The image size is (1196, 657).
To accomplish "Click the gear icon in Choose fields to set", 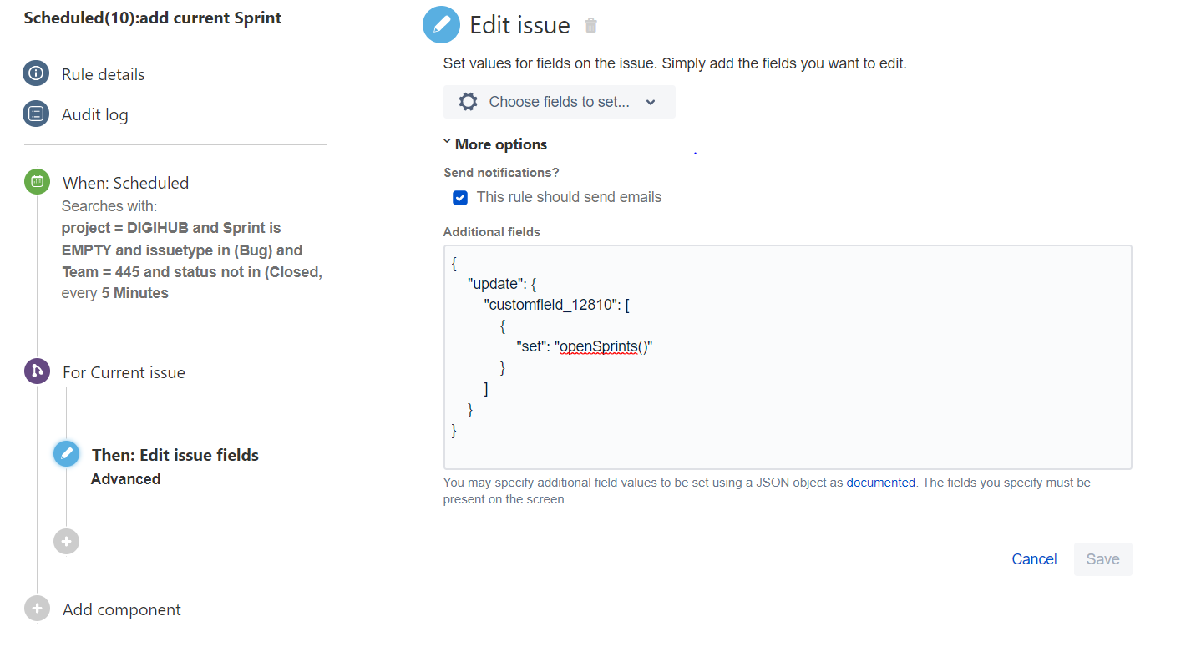I will point(468,101).
